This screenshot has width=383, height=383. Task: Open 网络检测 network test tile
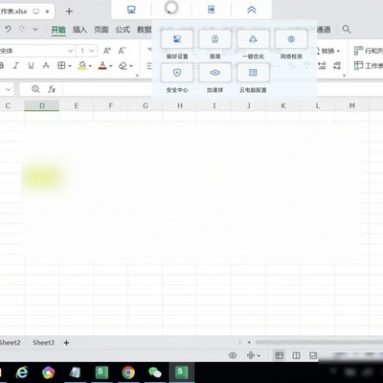(291, 39)
